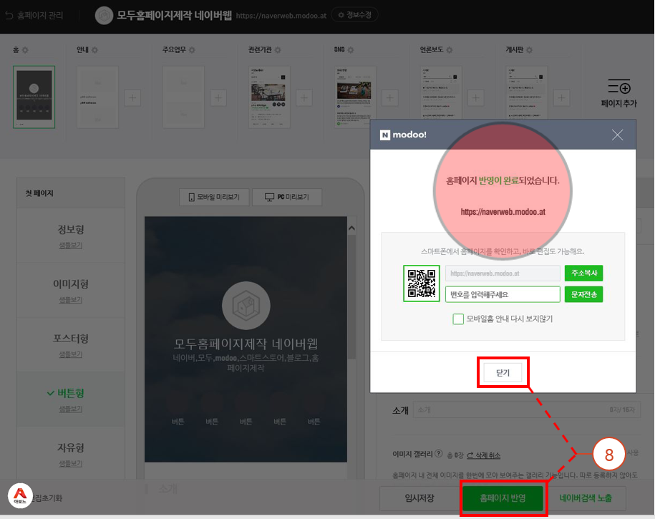Image resolution: width=655 pixels, height=519 pixels.
Task: Click the gear icon next to 홈 page
Action: click(25, 50)
